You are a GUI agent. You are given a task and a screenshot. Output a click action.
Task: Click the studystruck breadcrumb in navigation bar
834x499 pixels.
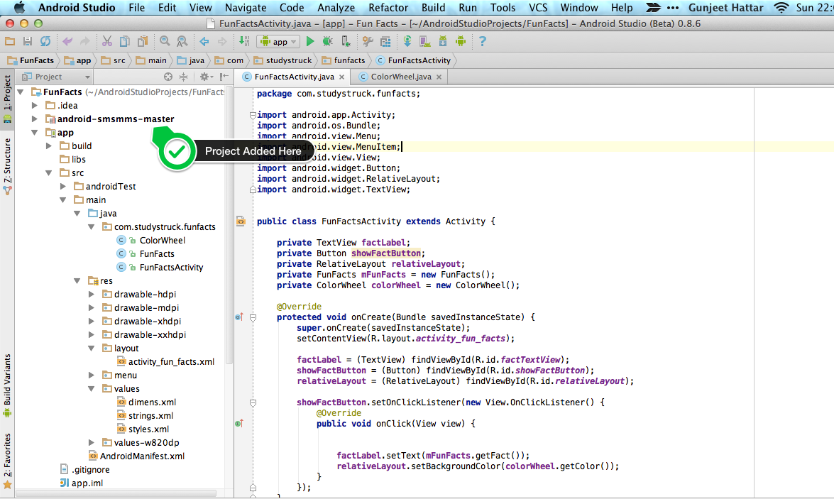coord(287,60)
